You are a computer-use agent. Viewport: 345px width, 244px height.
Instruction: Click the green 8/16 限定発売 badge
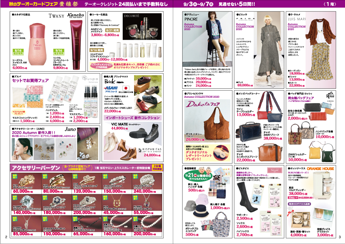(18, 52)
